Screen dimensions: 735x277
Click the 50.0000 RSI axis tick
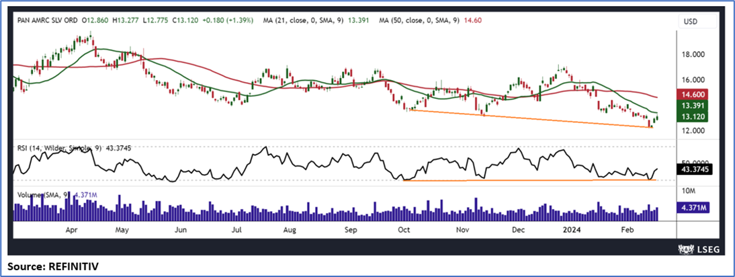(695, 162)
